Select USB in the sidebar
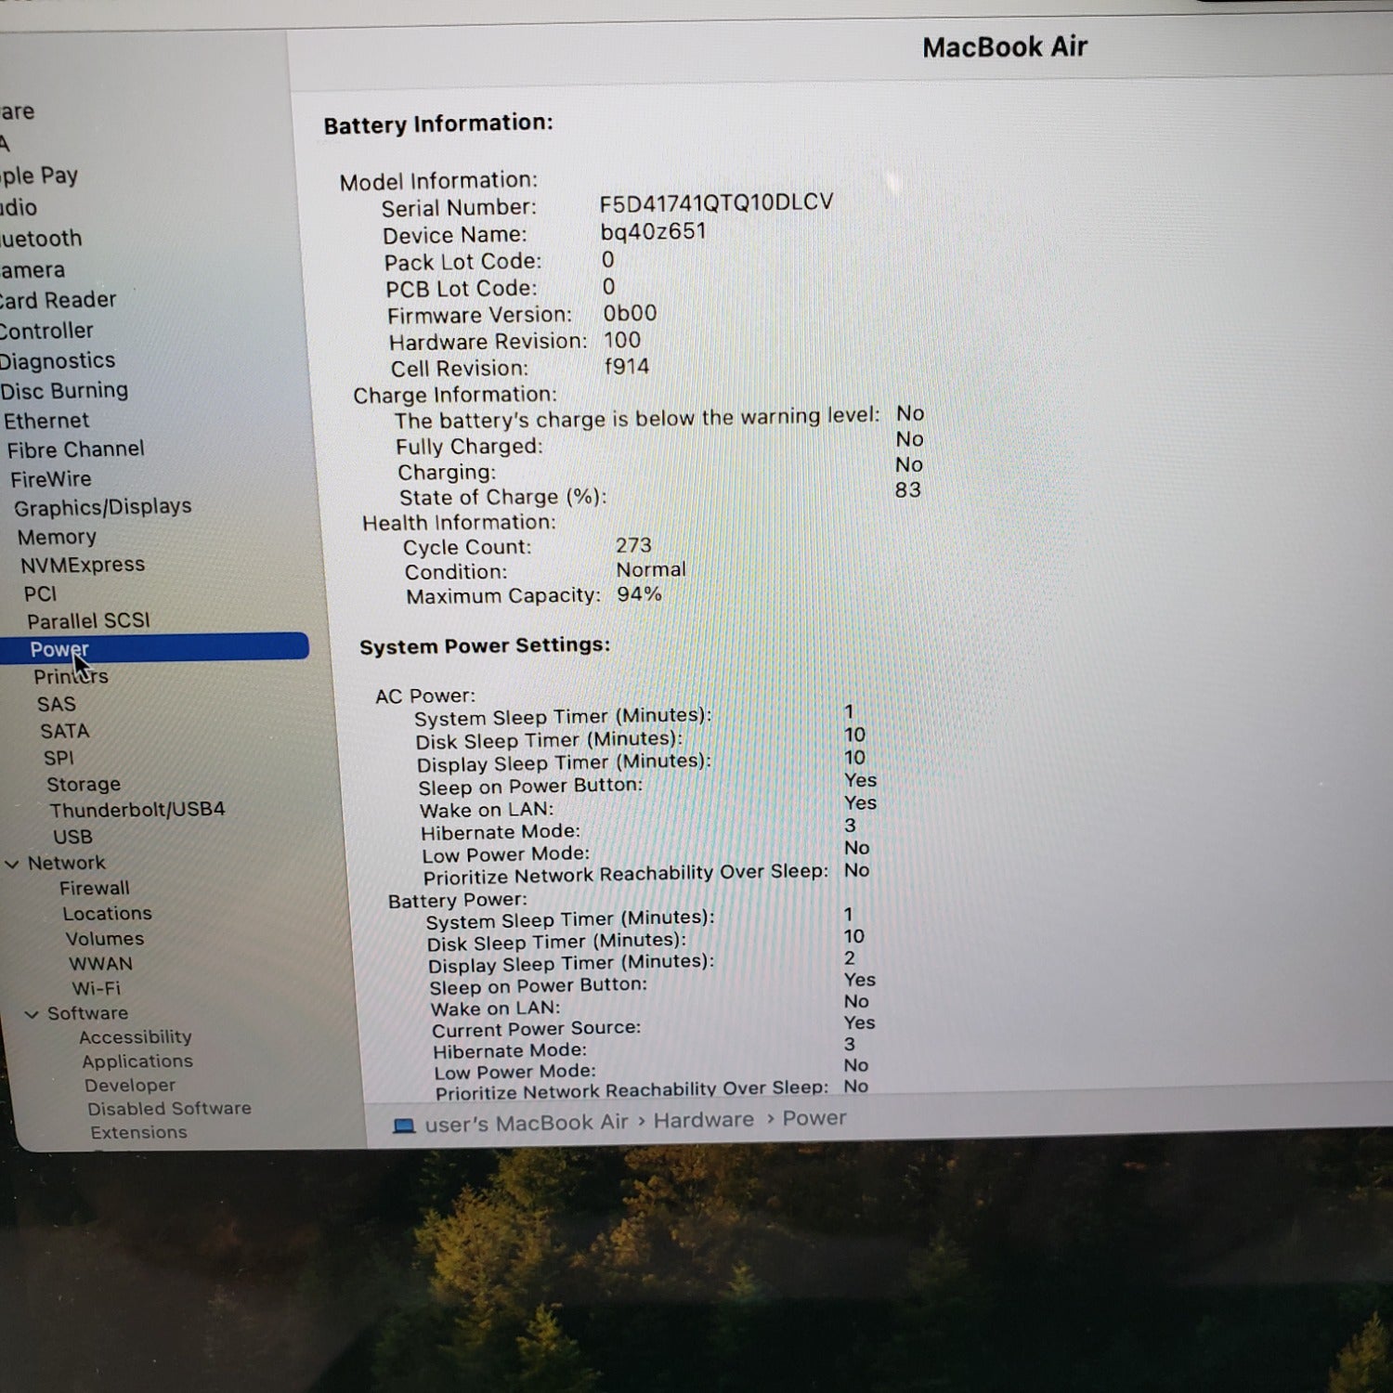The height and width of the screenshot is (1393, 1393). pyautogui.click(x=72, y=837)
